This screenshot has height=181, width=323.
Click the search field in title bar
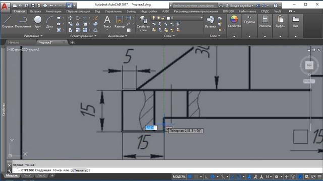point(195,6)
